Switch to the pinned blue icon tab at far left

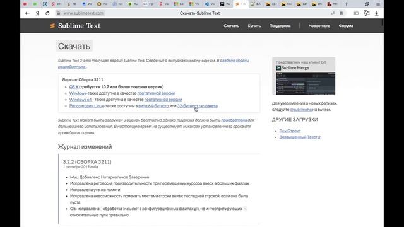tap(45, 4)
